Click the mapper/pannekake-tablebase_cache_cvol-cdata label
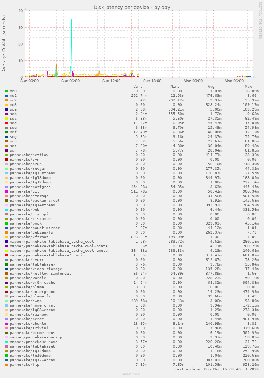The height and width of the screenshot is (378, 264). point(59,246)
